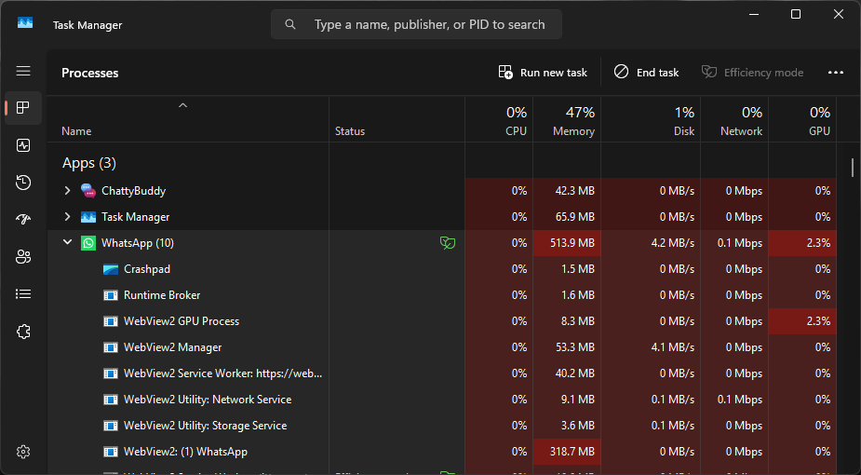
Task: Click the sort arrow above Name
Action: pyautogui.click(x=182, y=105)
